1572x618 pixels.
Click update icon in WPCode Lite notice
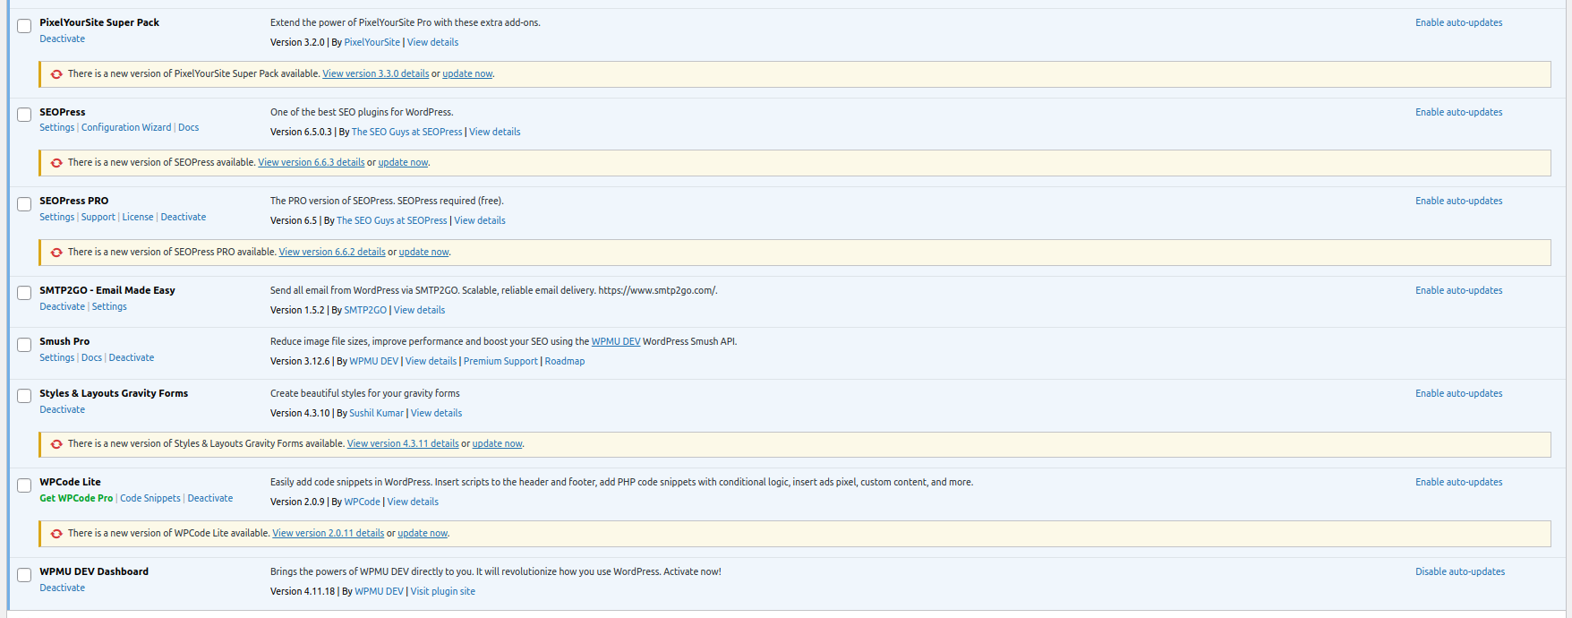(x=56, y=534)
